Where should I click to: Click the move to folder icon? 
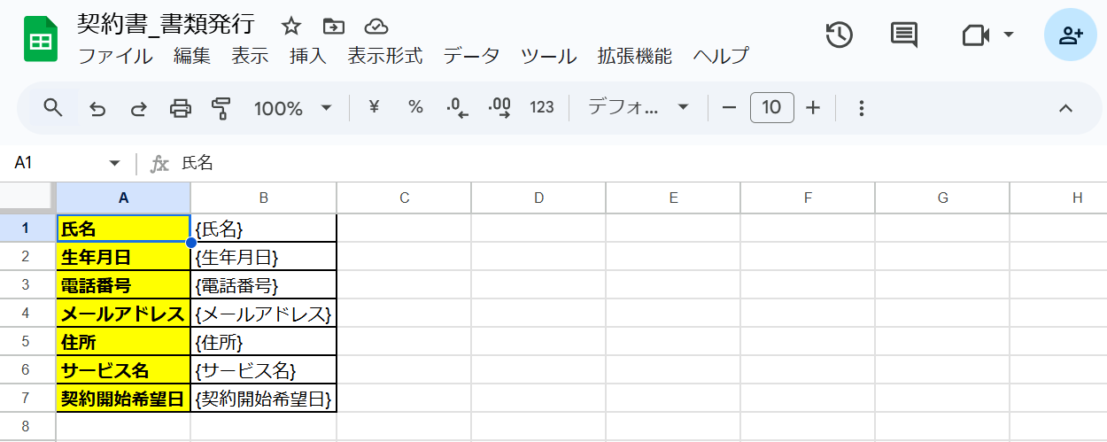pos(333,26)
